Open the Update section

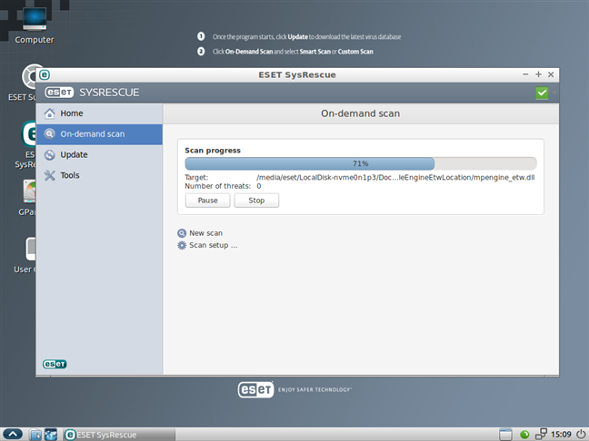coord(100,154)
